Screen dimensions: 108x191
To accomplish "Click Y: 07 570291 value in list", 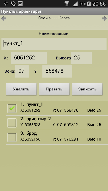I will click(x=65, y=139).
